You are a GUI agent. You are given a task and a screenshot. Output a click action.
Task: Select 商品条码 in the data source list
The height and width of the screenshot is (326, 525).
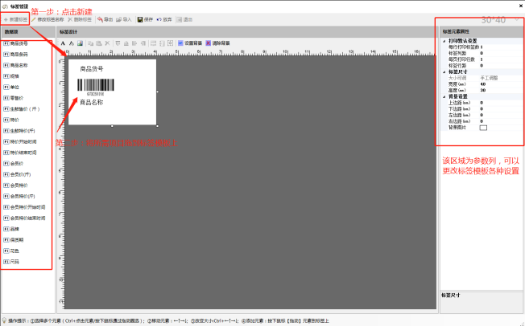click(x=16, y=55)
